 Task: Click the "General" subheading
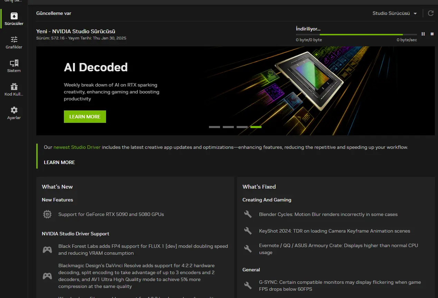point(251,270)
